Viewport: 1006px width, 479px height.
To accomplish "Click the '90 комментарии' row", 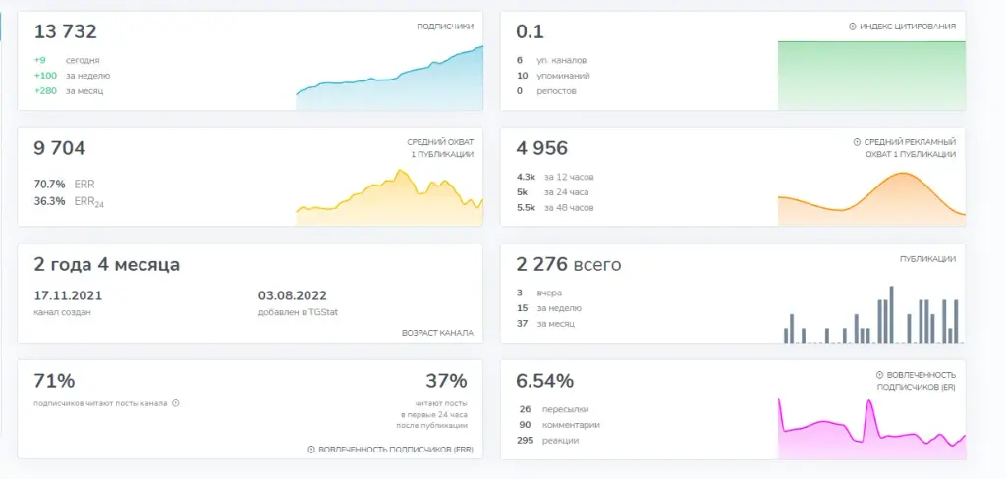I will tap(558, 424).
